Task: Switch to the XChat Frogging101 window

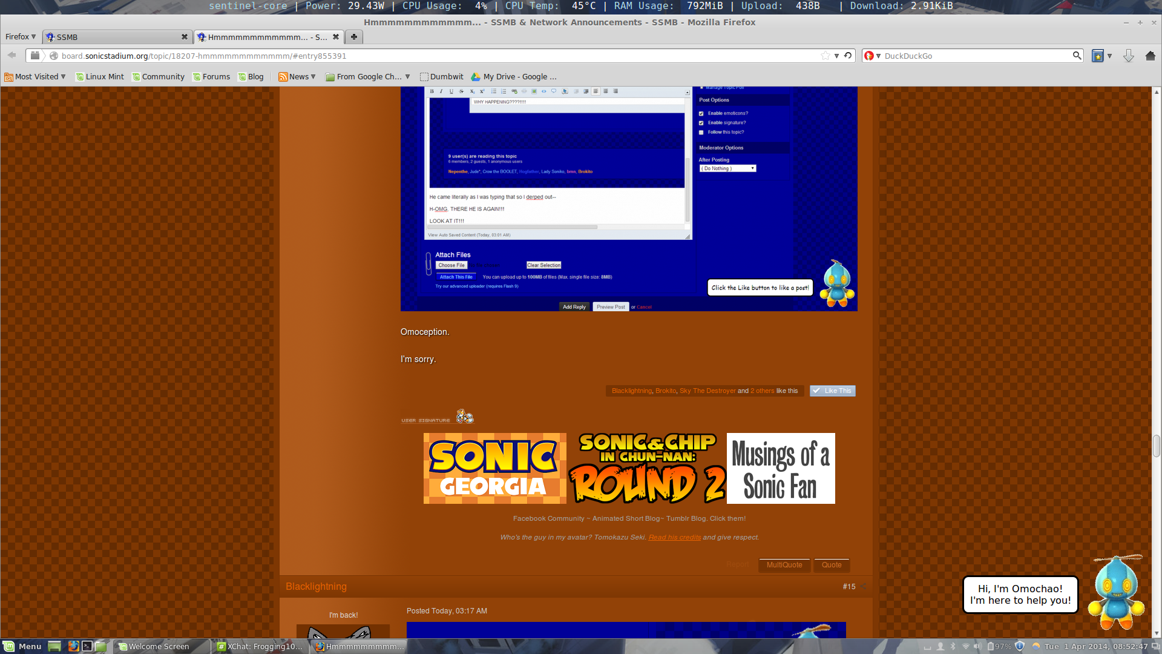Action: pos(260,646)
